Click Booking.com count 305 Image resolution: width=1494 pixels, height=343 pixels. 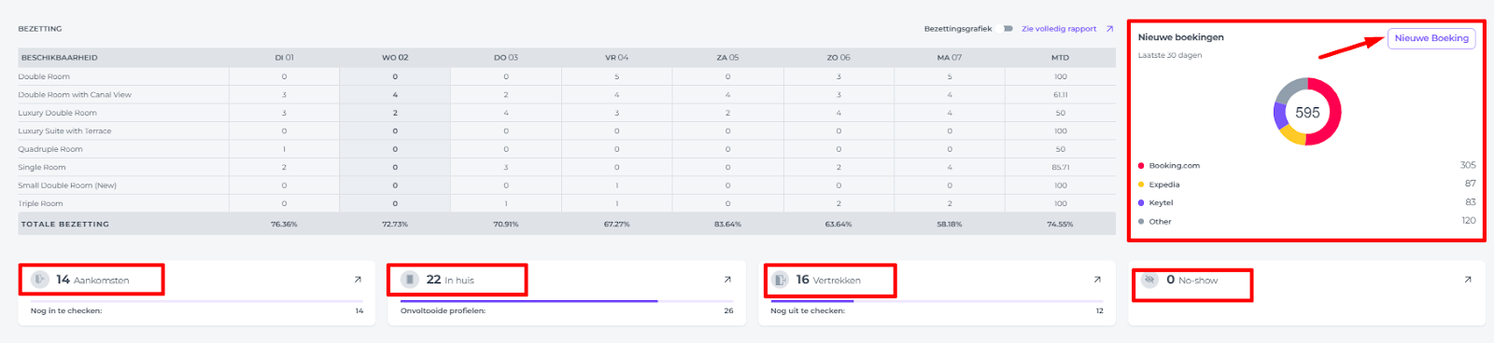[1468, 165]
